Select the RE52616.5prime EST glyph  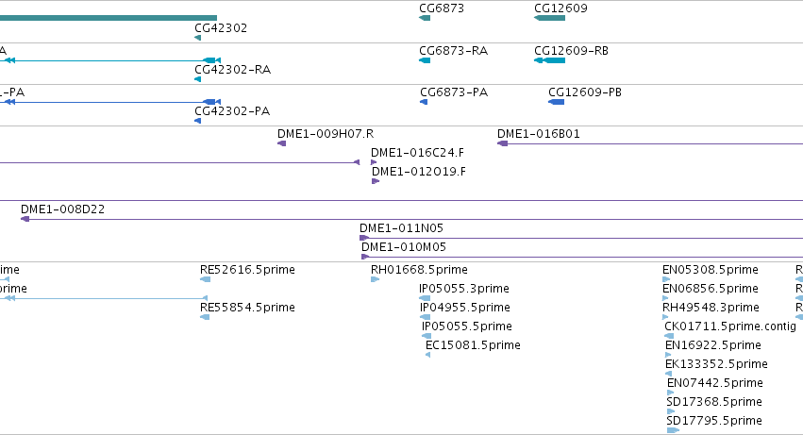tap(206, 279)
